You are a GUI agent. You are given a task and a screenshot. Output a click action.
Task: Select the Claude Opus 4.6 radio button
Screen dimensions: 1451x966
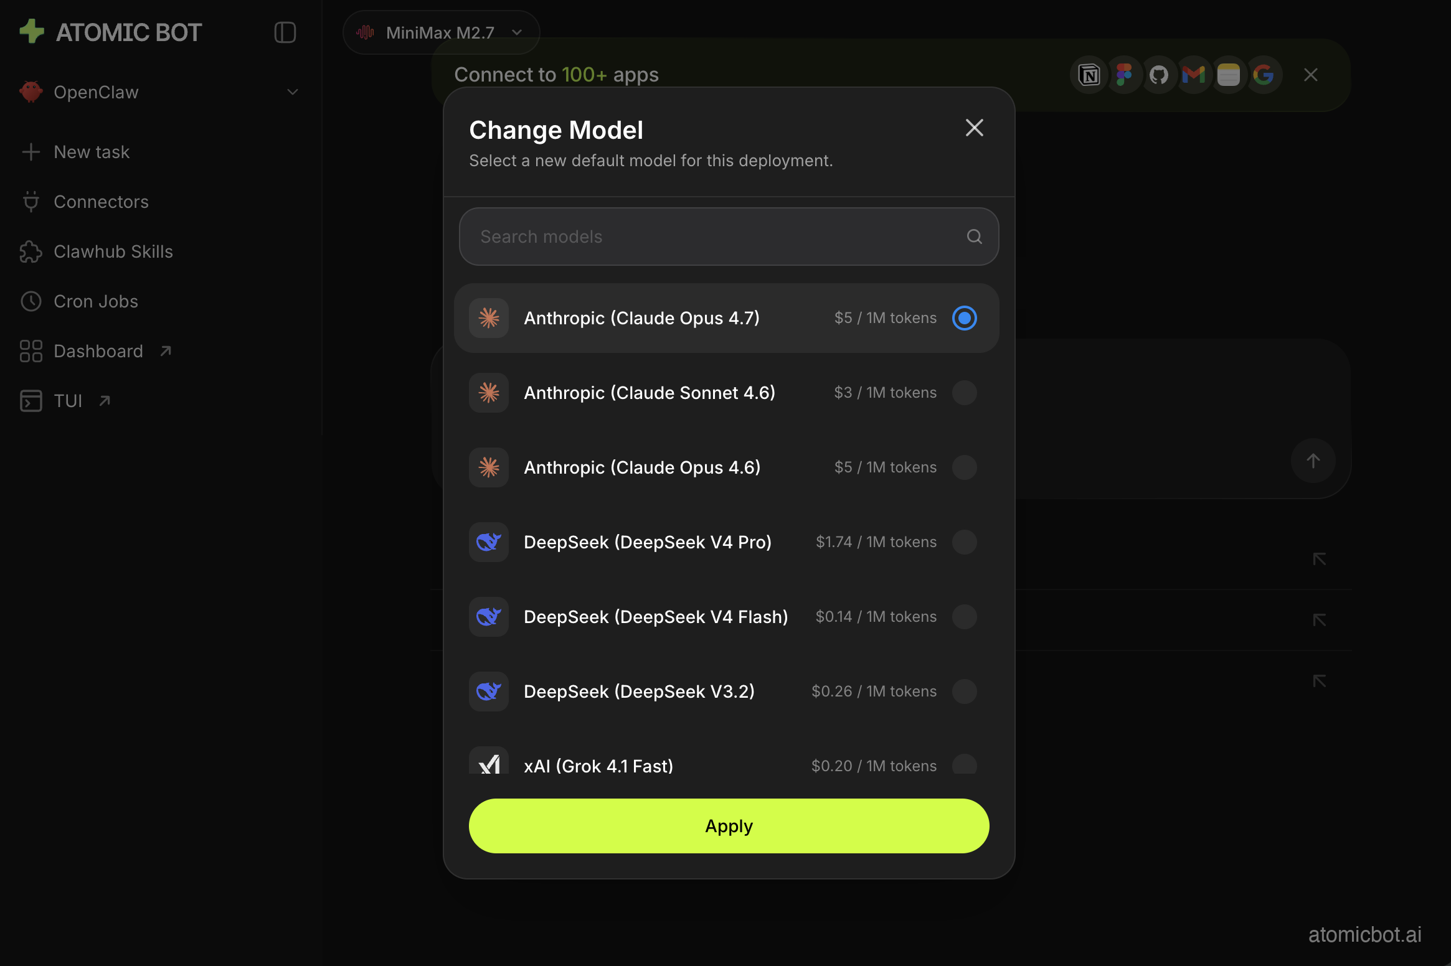coord(965,467)
